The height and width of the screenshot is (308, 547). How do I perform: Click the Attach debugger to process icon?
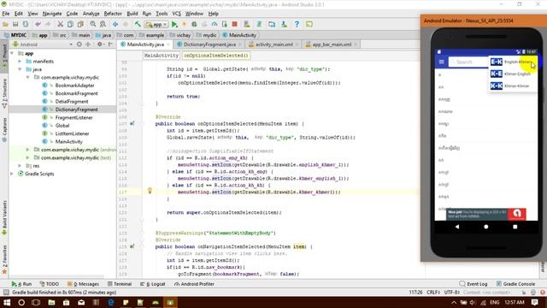click(x=224, y=25)
